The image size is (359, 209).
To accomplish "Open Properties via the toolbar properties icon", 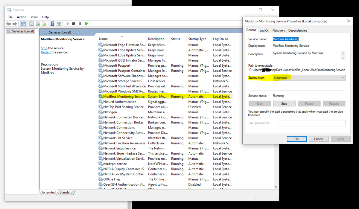I will (31, 24).
